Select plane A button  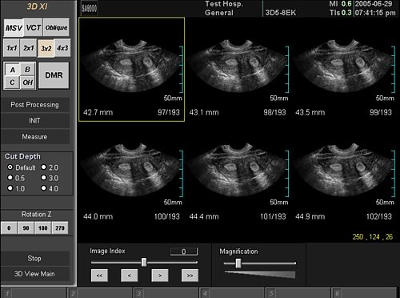[x=12, y=70]
